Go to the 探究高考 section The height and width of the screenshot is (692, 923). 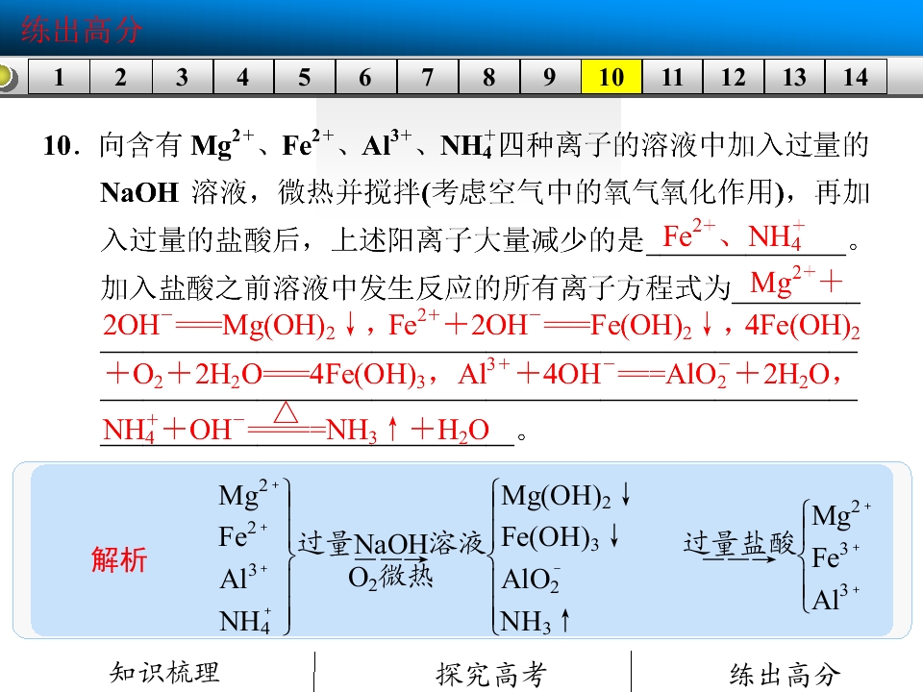(x=491, y=674)
